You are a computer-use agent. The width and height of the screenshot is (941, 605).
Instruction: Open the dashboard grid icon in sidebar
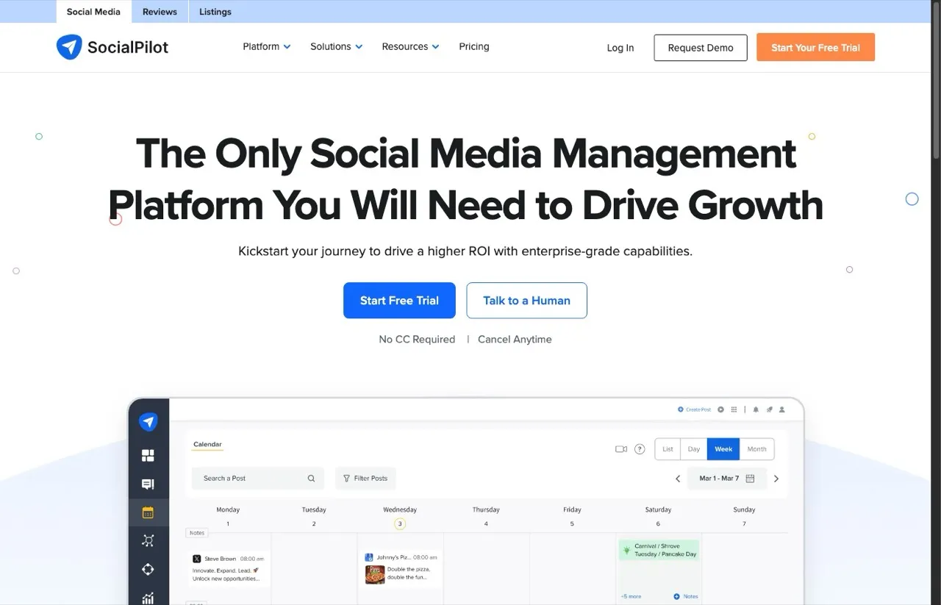click(x=148, y=456)
